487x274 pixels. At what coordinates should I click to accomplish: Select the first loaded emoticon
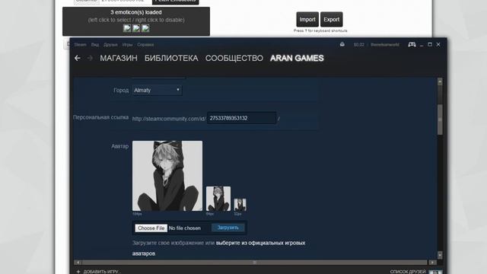pos(127,28)
